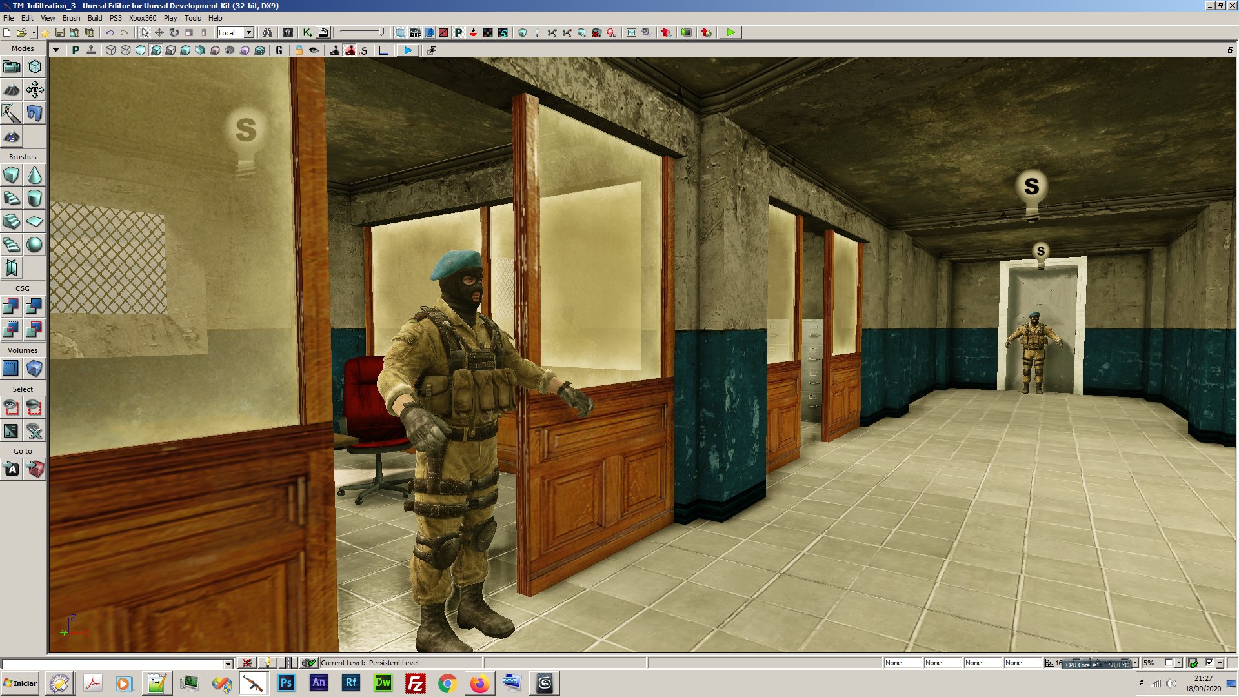Choose the Sphere builder brush
Image resolution: width=1239 pixels, height=697 pixels.
35,245
